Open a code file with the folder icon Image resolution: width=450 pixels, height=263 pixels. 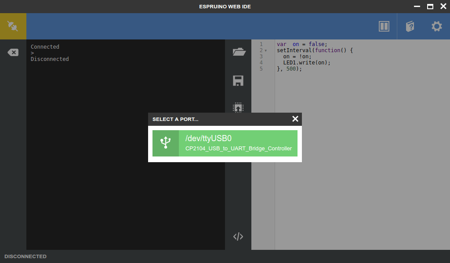tap(238, 52)
